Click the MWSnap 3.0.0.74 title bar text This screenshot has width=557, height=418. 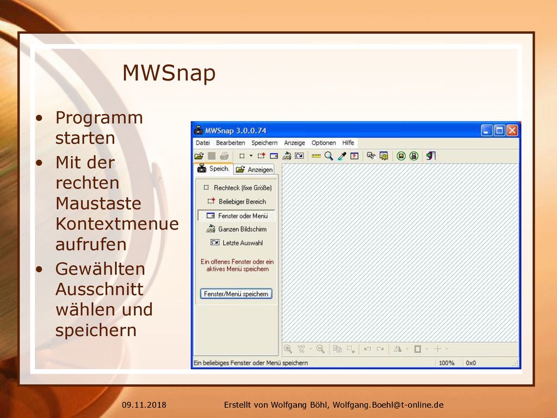click(236, 131)
